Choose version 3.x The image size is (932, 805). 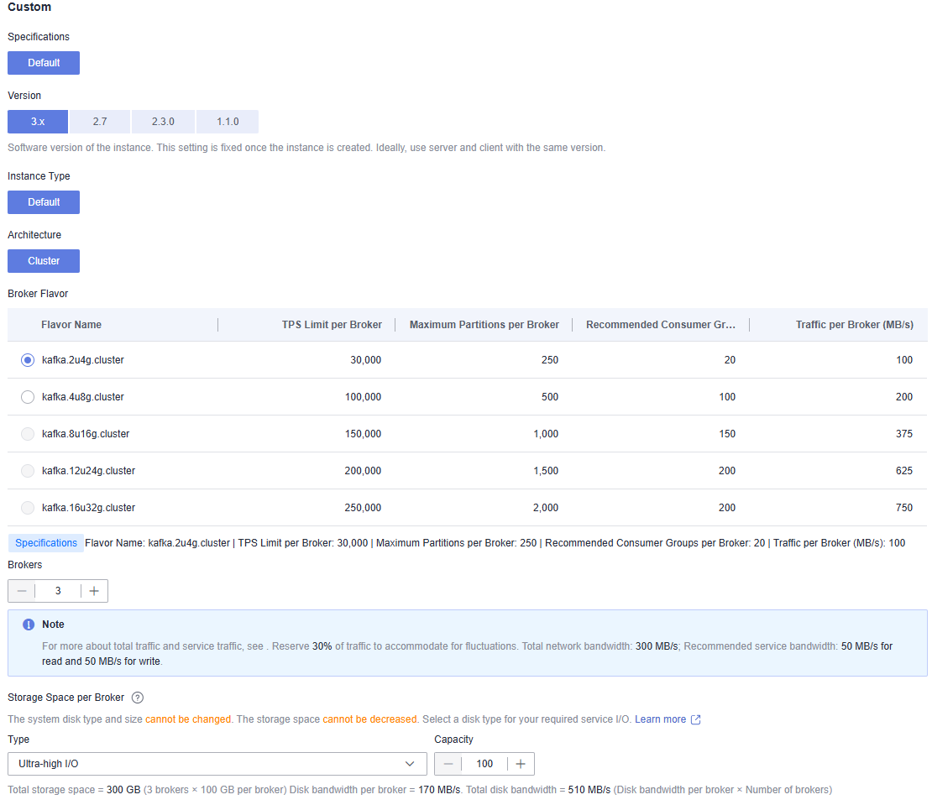click(x=38, y=122)
